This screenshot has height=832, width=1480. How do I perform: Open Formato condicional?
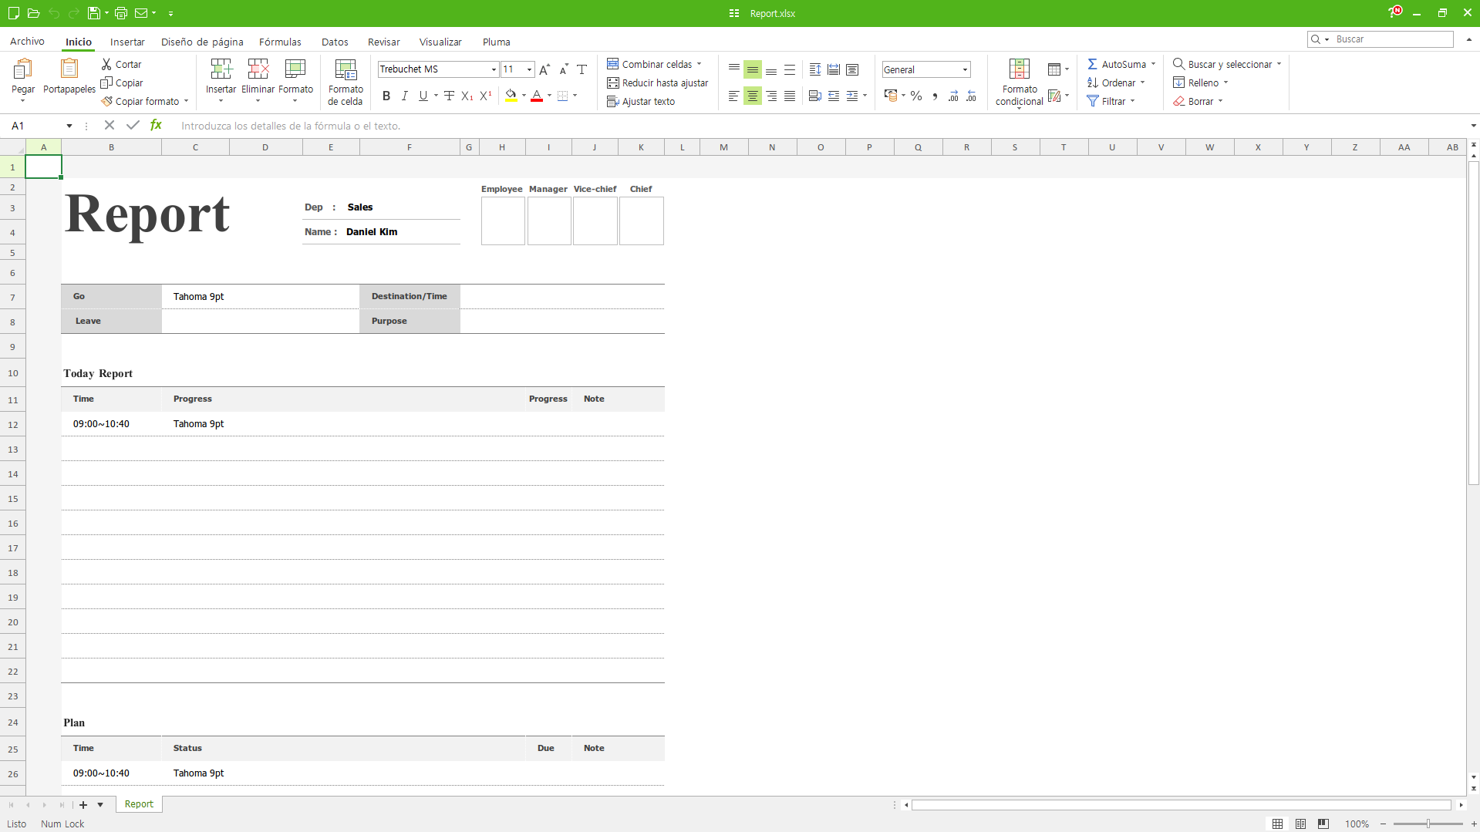[1020, 83]
